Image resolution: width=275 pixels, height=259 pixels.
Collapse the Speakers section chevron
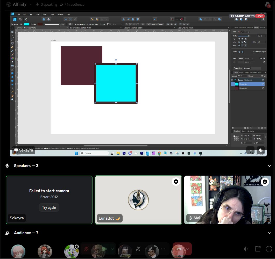(x=269, y=166)
